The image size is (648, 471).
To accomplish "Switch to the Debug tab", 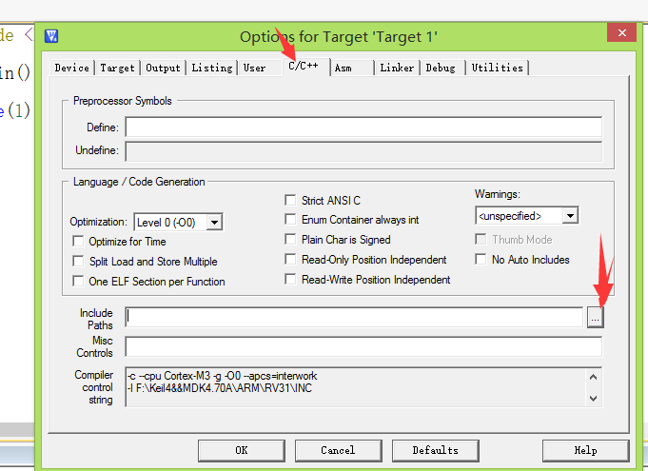I will point(441,68).
